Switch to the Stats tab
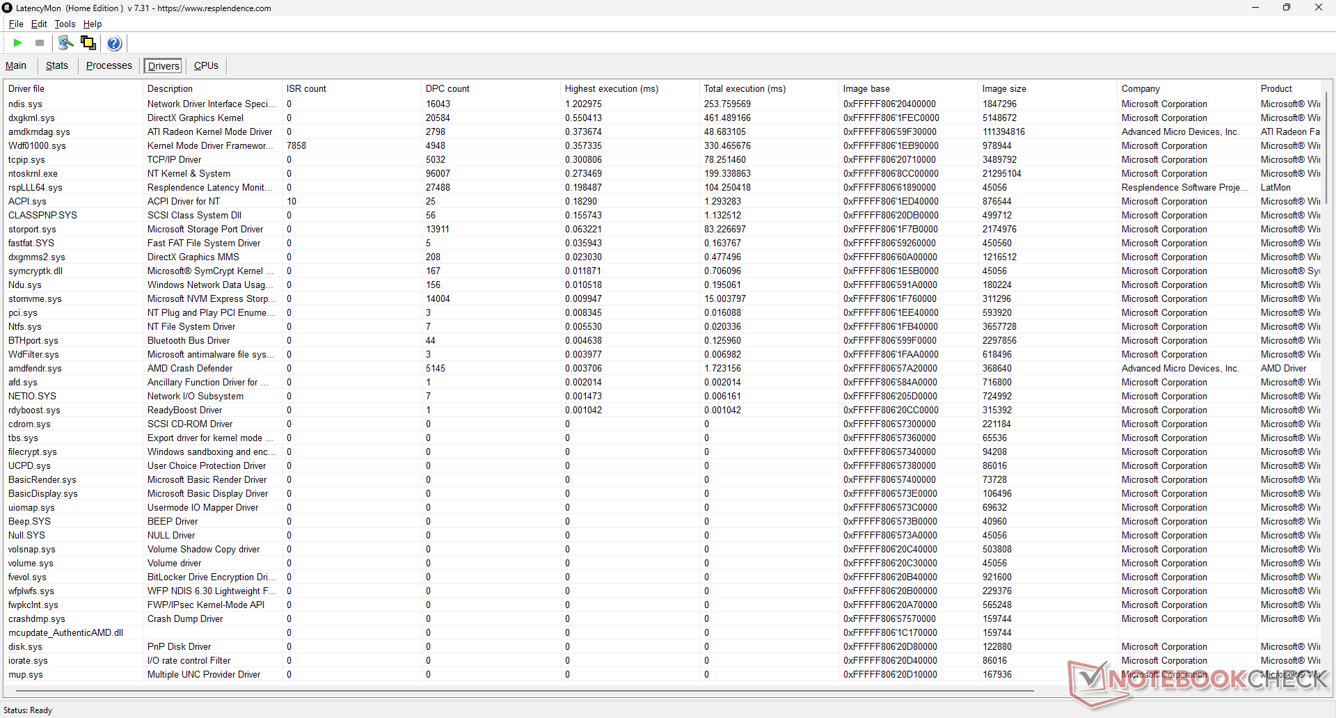 [x=57, y=65]
